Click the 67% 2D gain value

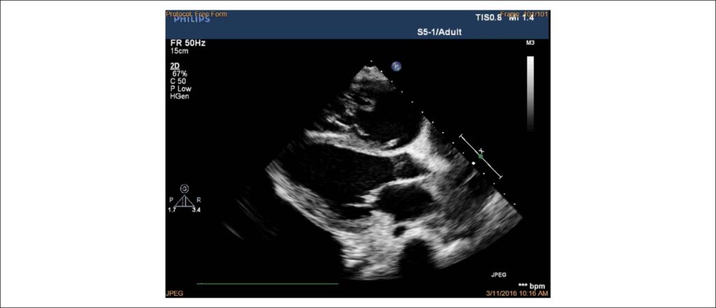[x=178, y=73]
